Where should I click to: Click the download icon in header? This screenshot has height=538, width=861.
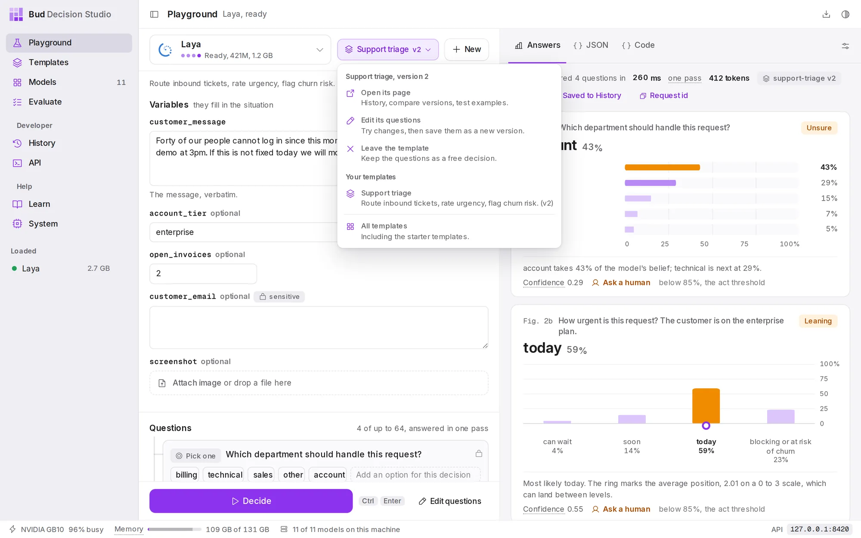click(x=826, y=14)
